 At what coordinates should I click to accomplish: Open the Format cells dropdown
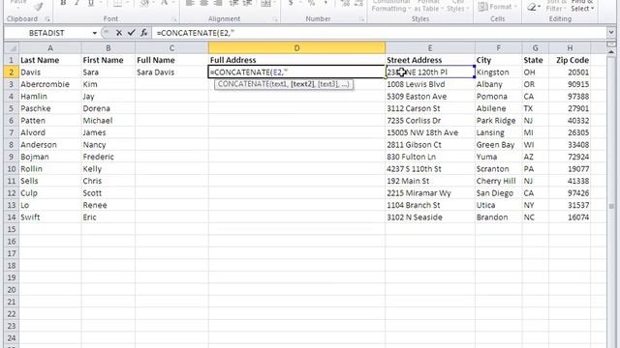point(497,7)
